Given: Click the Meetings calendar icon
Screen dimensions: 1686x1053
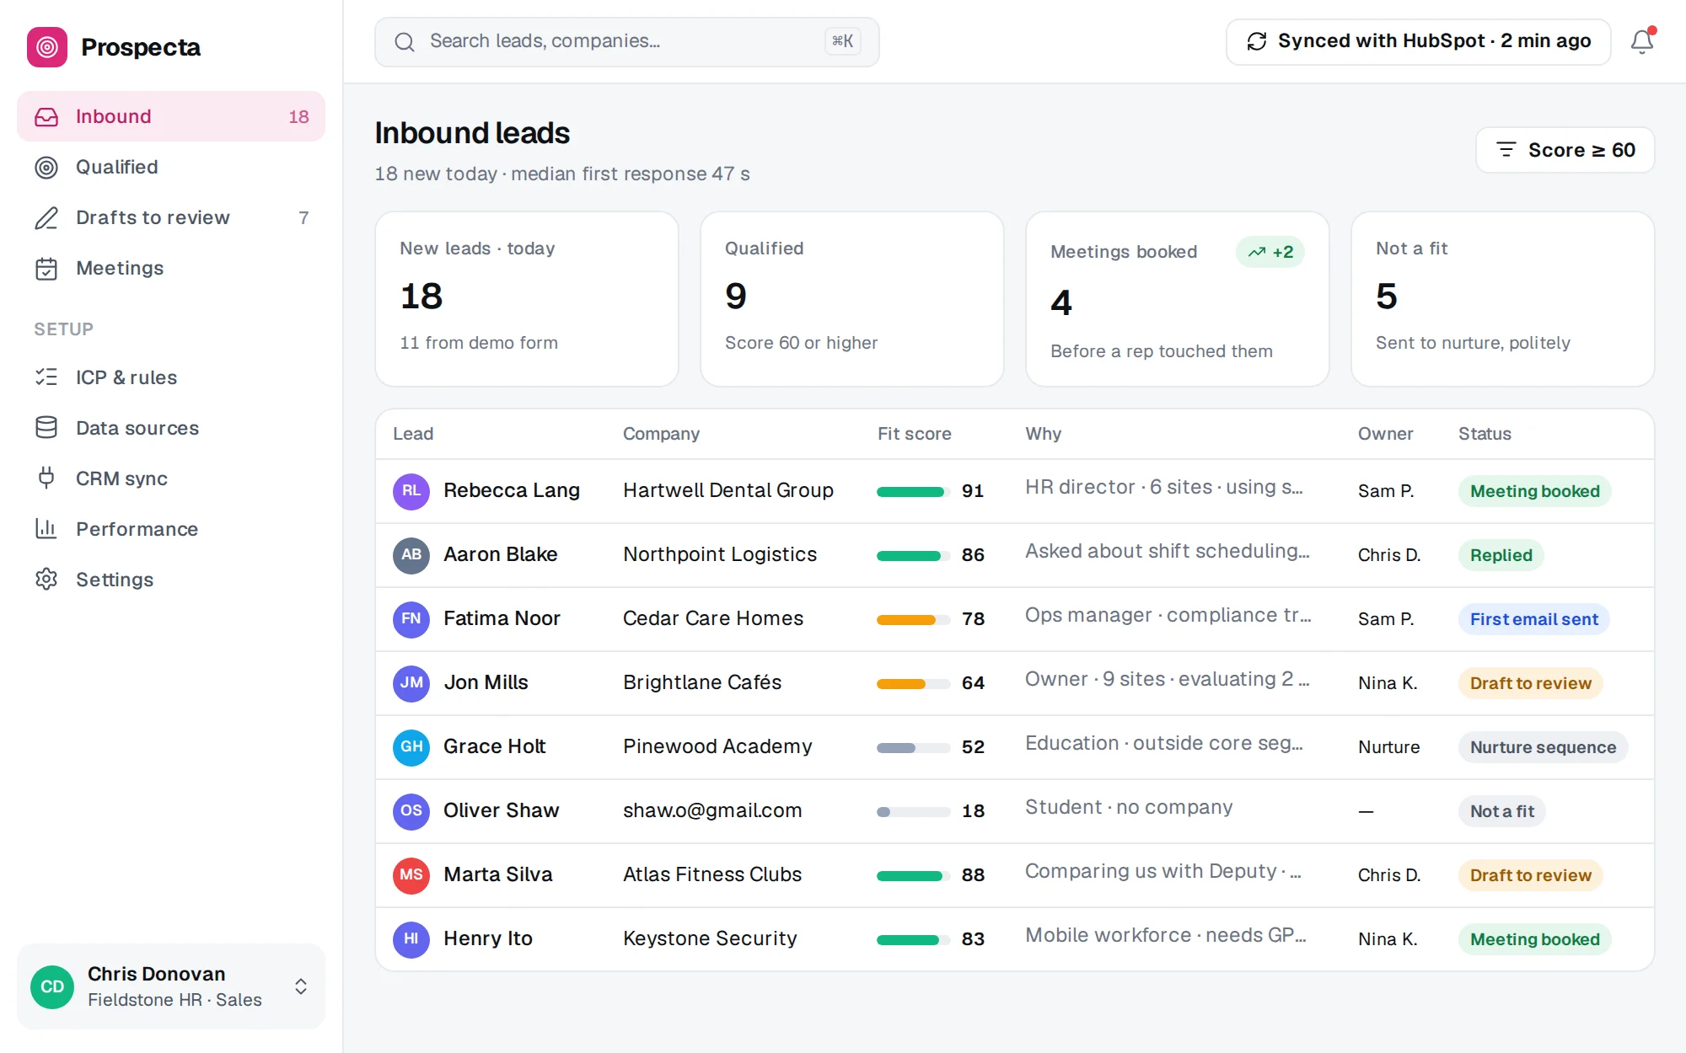Looking at the screenshot, I should 46,268.
